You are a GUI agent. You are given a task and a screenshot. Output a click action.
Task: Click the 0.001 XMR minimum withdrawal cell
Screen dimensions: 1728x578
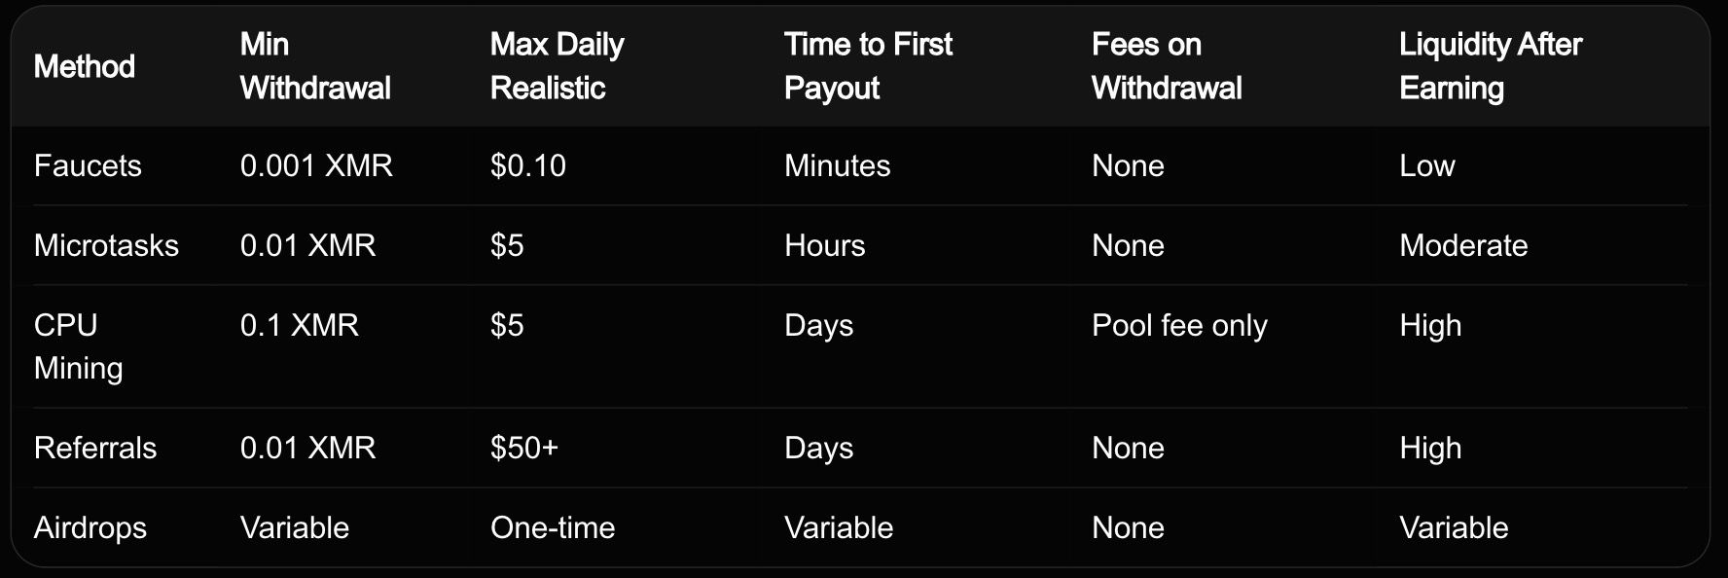tap(316, 165)
